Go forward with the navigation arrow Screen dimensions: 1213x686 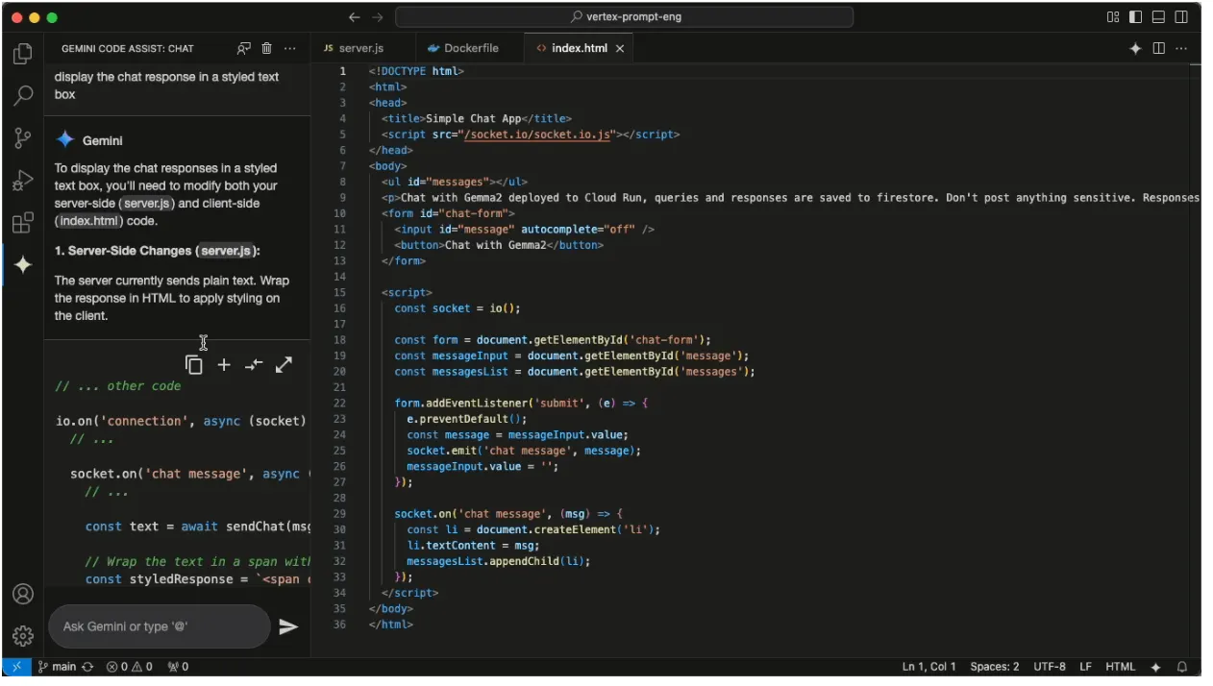click(378, 17)
